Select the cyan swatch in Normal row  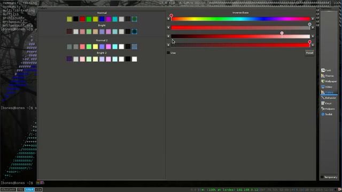(x=115, y=19)
